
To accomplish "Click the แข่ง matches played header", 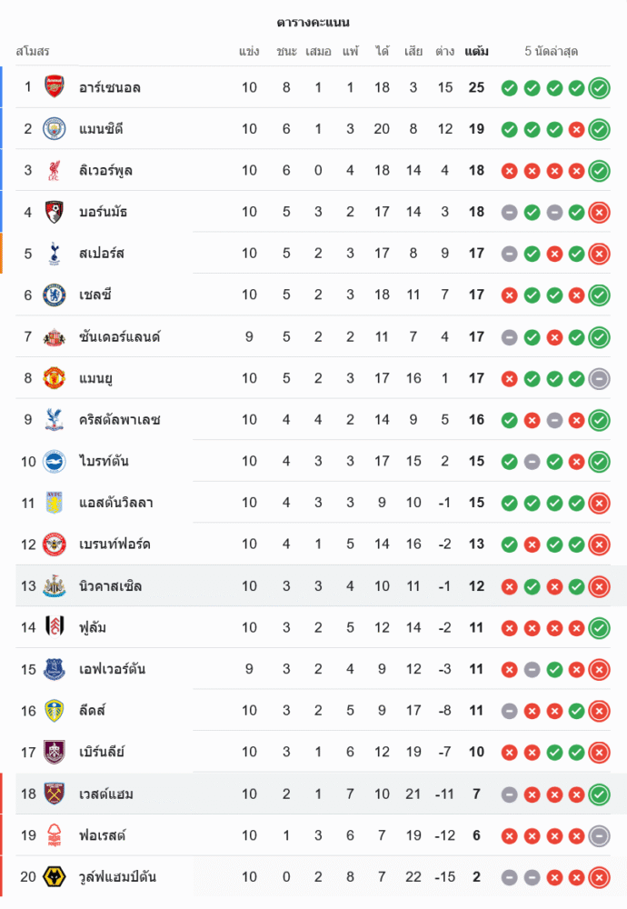I will [x=249, y=52].
